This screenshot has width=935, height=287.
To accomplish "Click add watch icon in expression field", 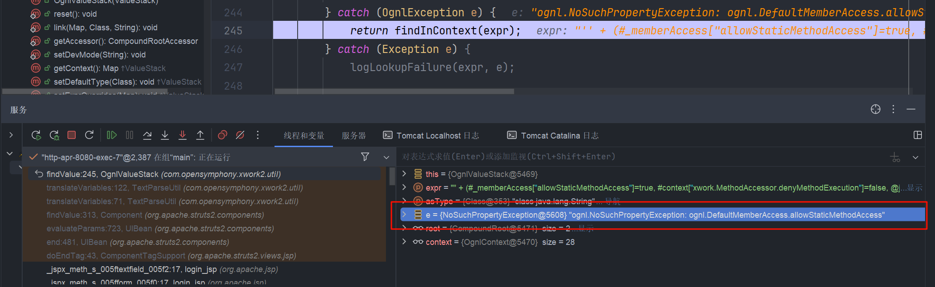I will coord(895,157).
